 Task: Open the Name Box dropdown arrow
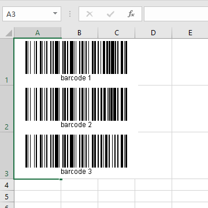pyautogui.click(x=55, y=13)
